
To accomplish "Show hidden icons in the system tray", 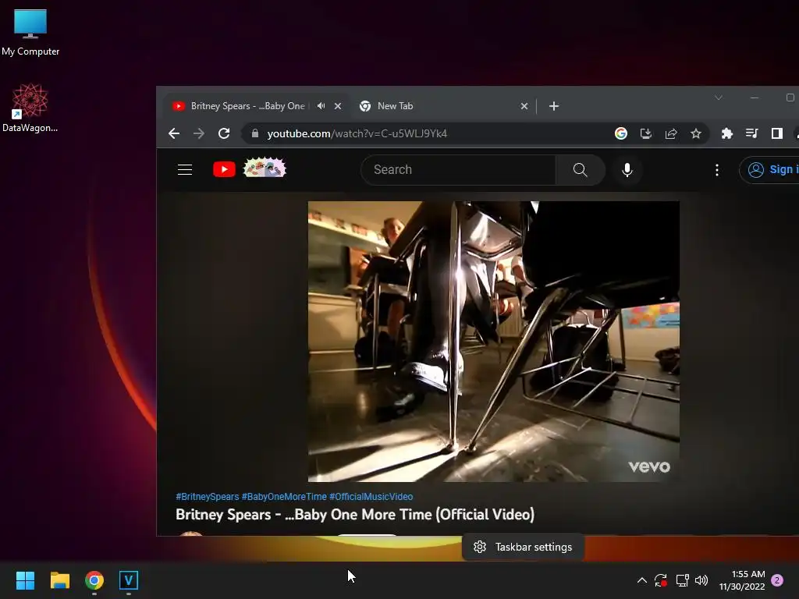I will click(x=642, y=580).
